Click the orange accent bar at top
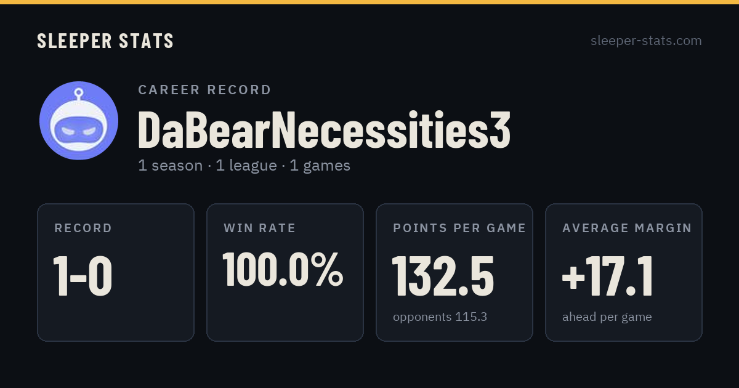739x388 pixels. [x=369, y=2]
